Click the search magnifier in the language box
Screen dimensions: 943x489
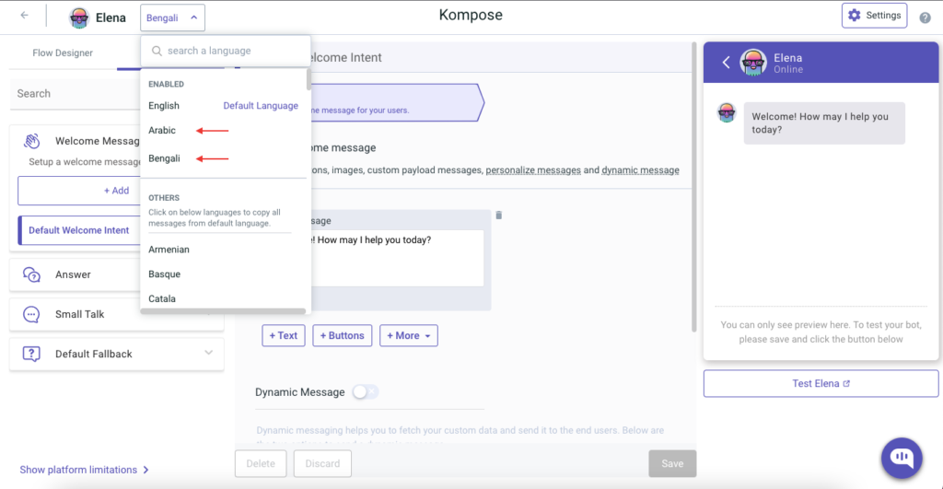coord(157,52)
